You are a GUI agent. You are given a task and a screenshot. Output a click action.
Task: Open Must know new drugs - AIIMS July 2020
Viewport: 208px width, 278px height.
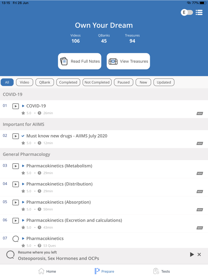pyautogui.click(x=67, y=136)
